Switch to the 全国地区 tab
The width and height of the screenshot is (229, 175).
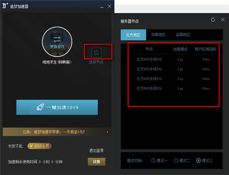(x=183, y=35)
